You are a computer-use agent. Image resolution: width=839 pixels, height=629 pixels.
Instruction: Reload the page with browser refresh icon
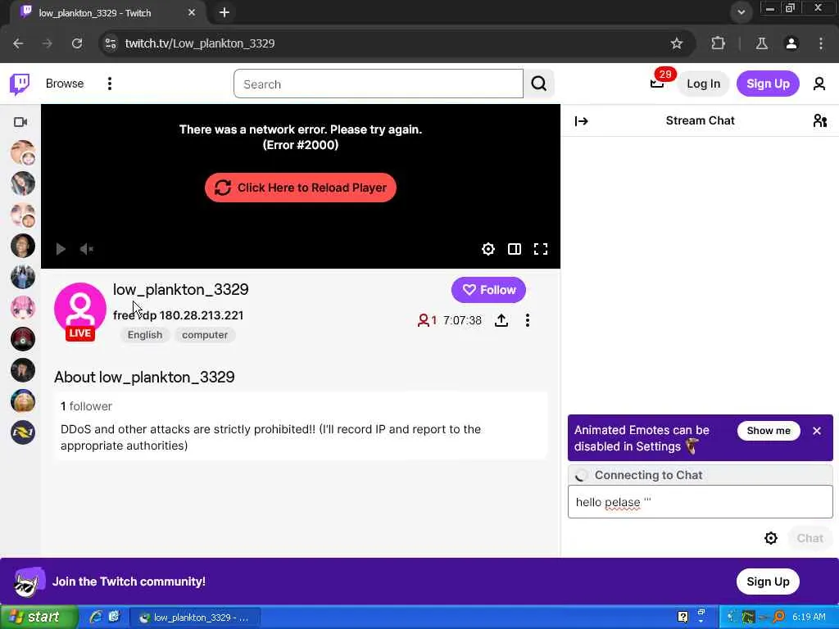tap(77, 43)
